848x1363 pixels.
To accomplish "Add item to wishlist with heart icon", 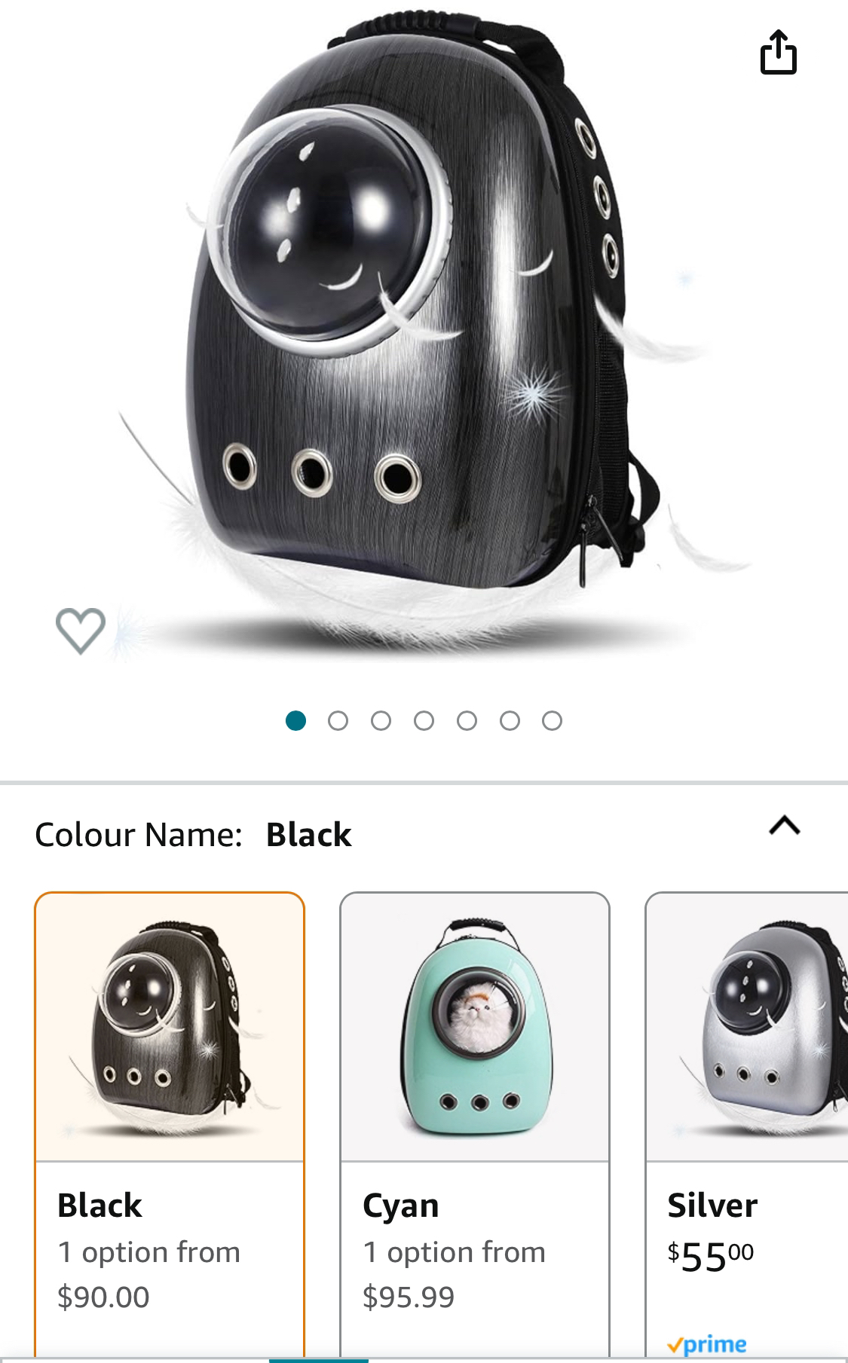I will (x=81, y=630).
